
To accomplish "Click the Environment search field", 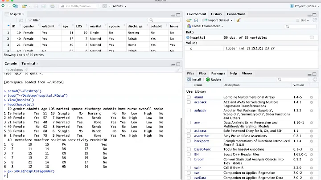I will click(x=300, y=26).
